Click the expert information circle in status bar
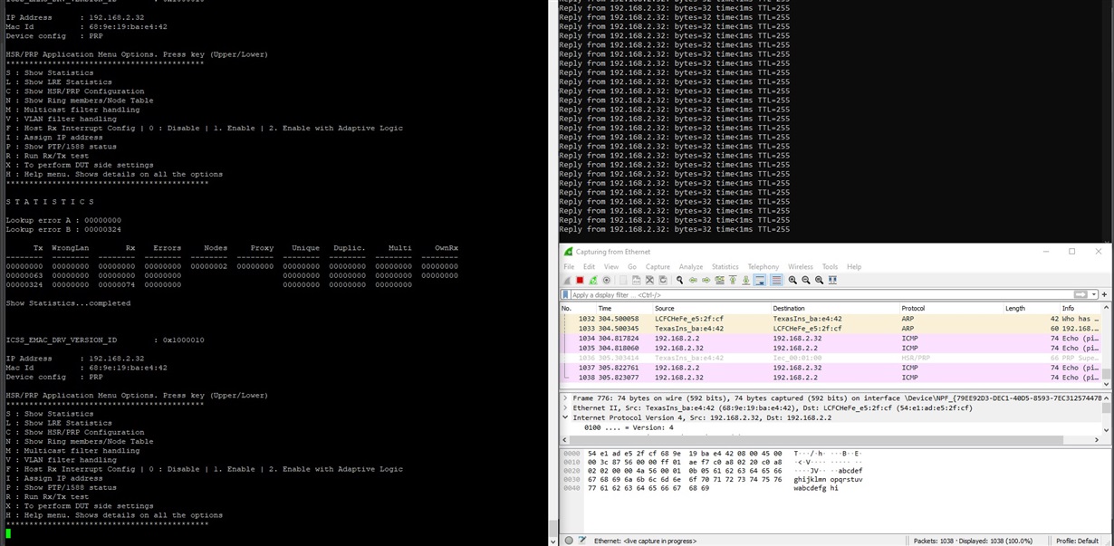This screenshot has width=1114, height=546. tap(569, 541)
